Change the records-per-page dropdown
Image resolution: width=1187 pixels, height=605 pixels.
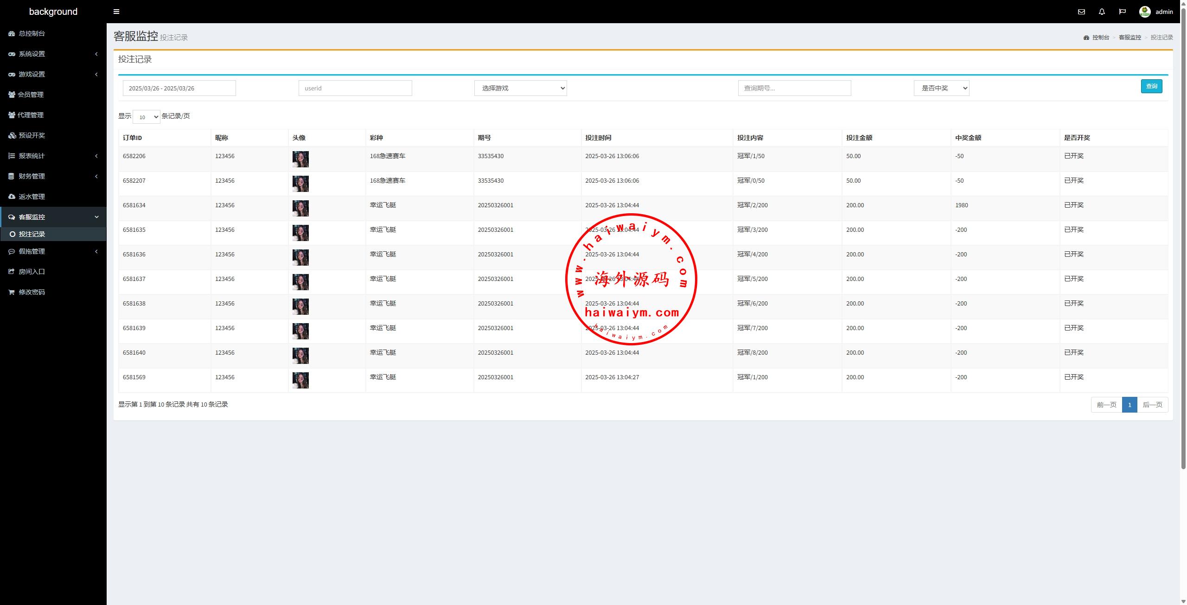146,117
